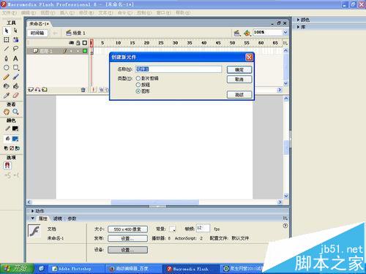Switch to the Filters tab

click(58, 218)
